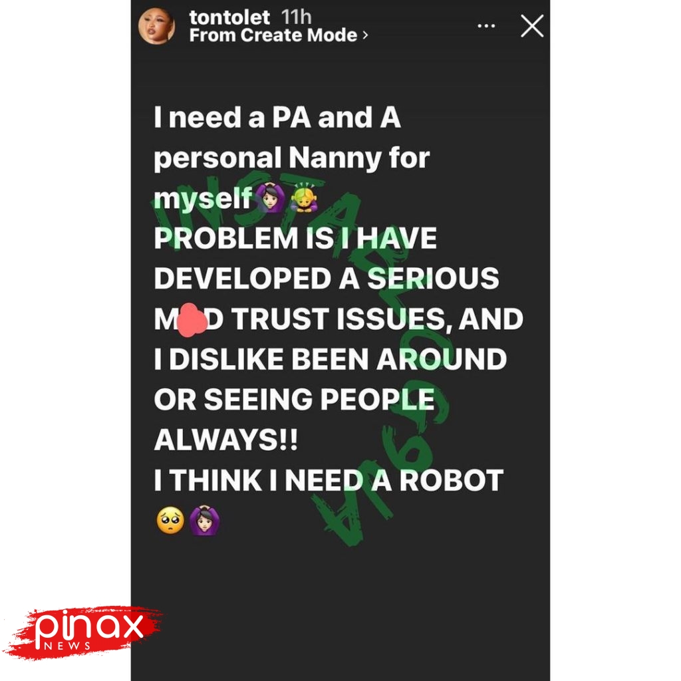Click the purple OK-gesture emoji after myself

[271, 198]
